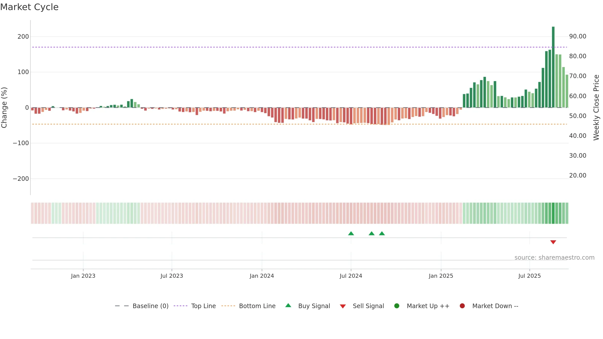Image resolution: width=603 pixels, height=339 pixels.
Task: Click the 100 tick on the Change axis
Action: coord(23,72)
